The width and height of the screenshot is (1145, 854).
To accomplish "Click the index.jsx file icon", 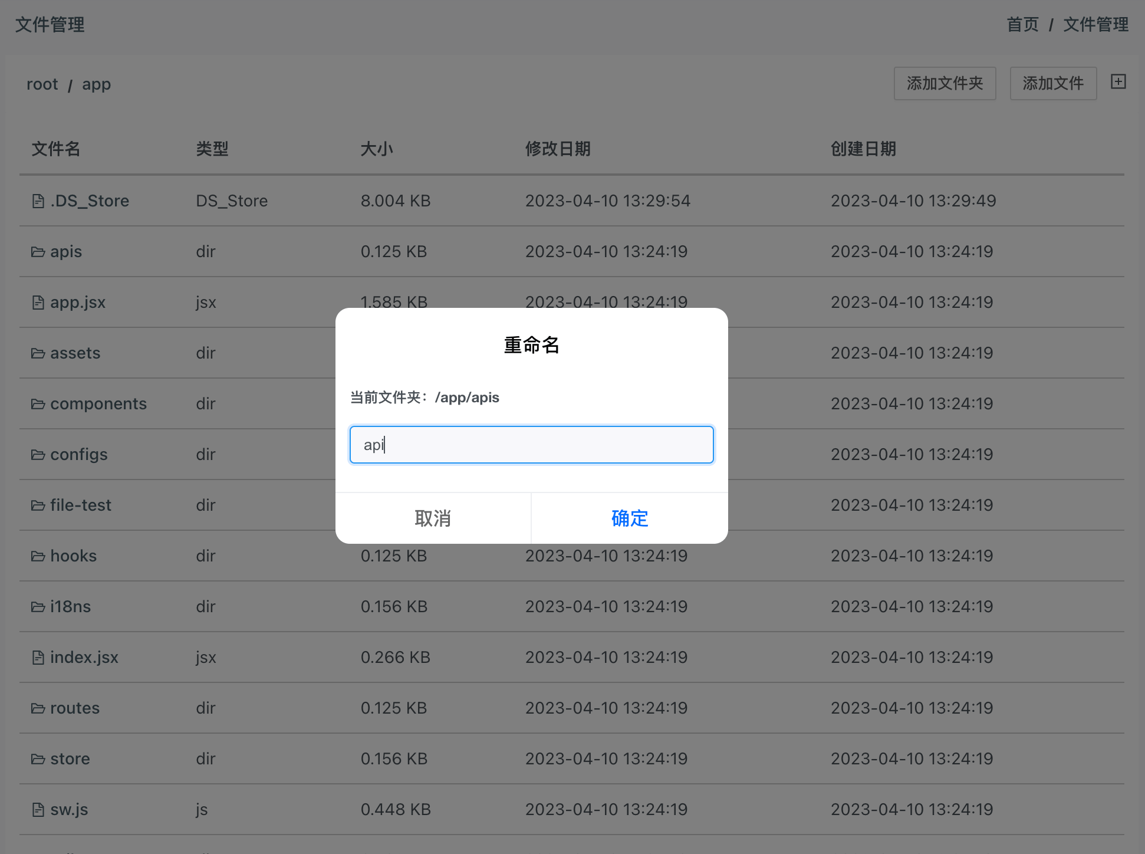I will click(x=38, y=658).
